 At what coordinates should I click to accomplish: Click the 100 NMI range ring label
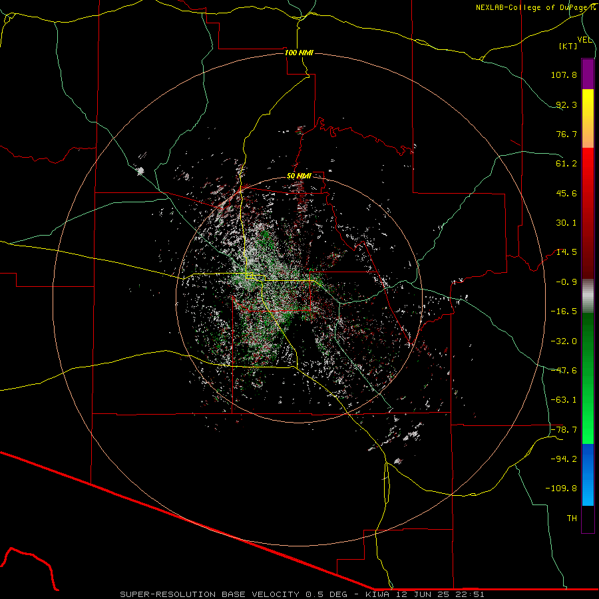coord(299,53)
